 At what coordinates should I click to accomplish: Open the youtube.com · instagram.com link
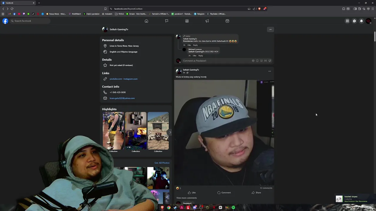click(x=123, y=79)
